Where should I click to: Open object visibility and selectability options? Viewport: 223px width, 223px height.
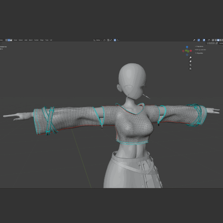click(x=195, y=40)
